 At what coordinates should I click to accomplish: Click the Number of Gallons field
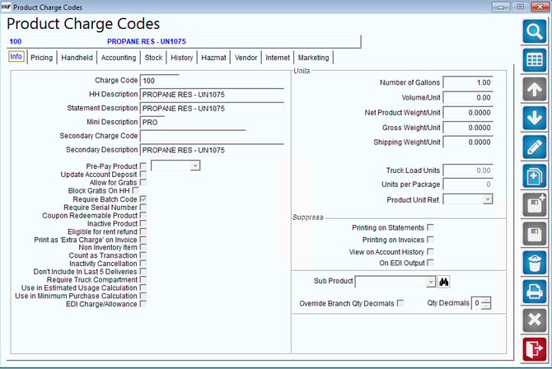(x=468, y=82)
